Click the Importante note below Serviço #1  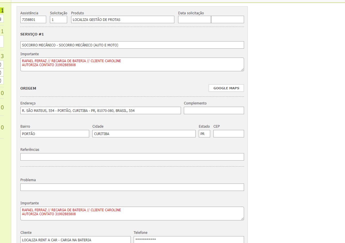point(132,64)
